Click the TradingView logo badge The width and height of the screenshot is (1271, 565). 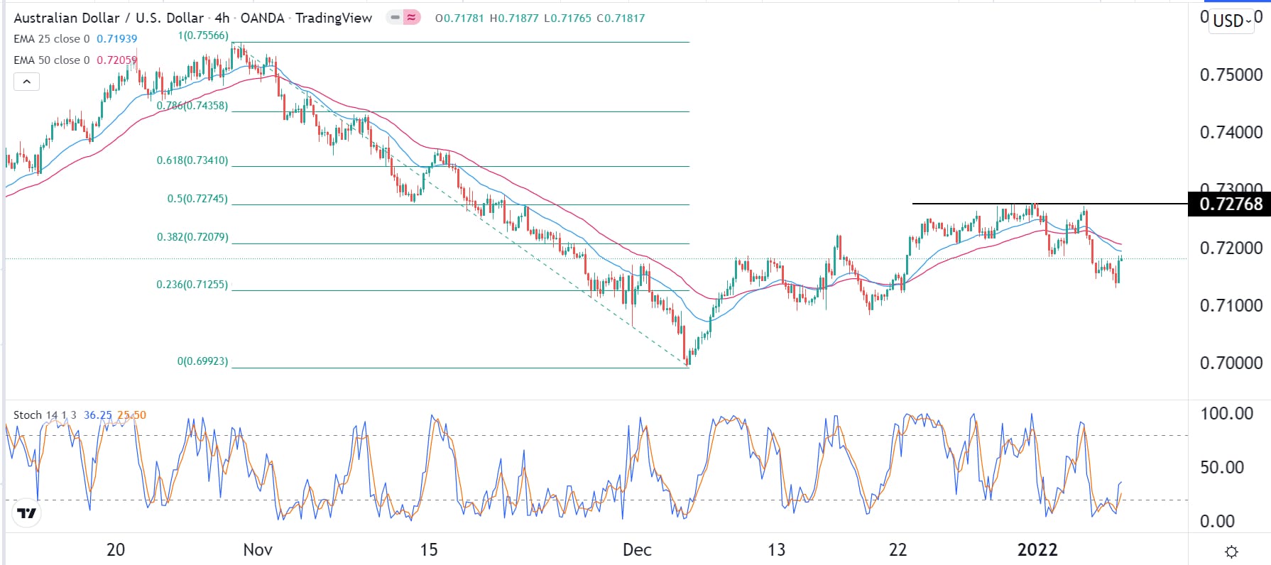click(x=26, y=512)
